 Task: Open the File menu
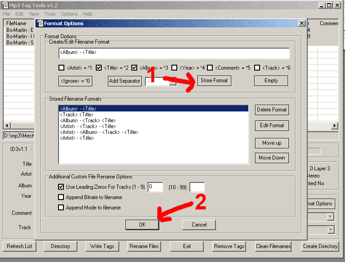(6, 14)
